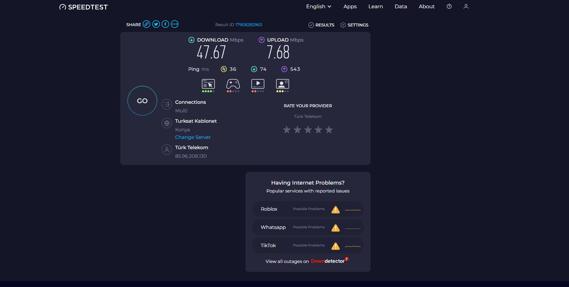Open the Data menu
This screenshot has height=287, width=569.
click(x=401, y=7)
